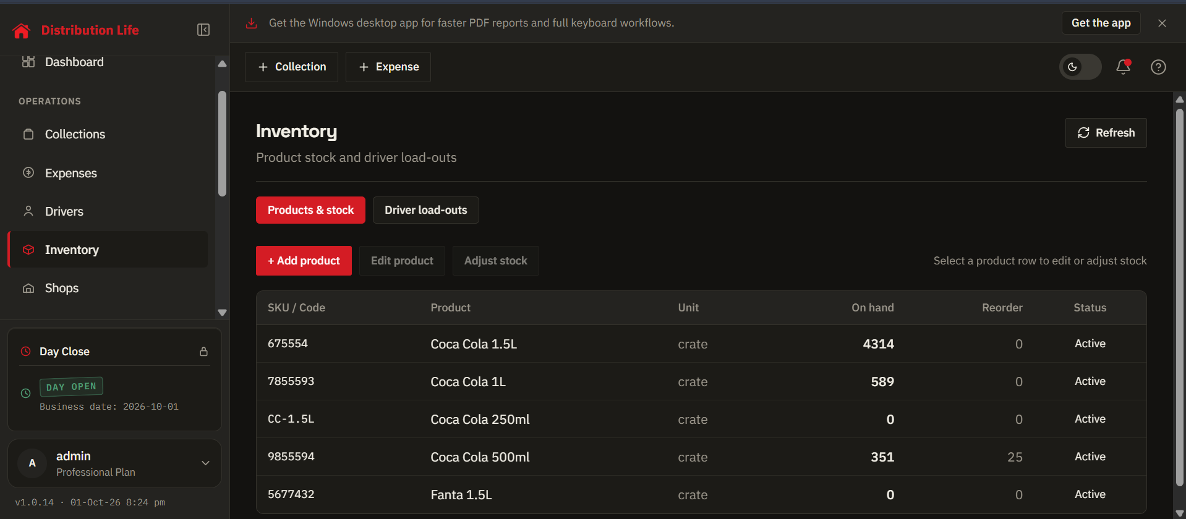The height and width of the screenshot is (519, 1186).
Task: Click on-hand value 351
Action: 882,457
